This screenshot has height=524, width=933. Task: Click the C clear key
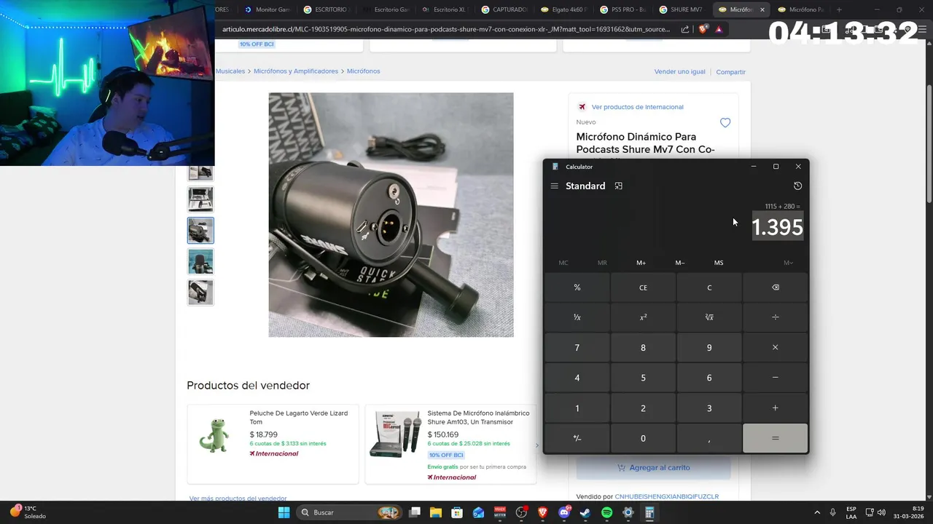pos(709,287)
